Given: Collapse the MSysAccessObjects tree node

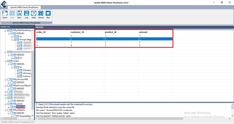Looking at the screenshot, I should point(5,86).
